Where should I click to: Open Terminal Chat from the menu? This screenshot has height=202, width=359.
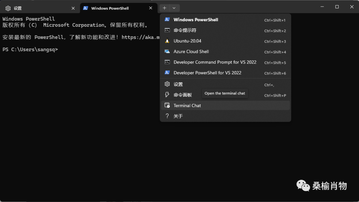225,106
